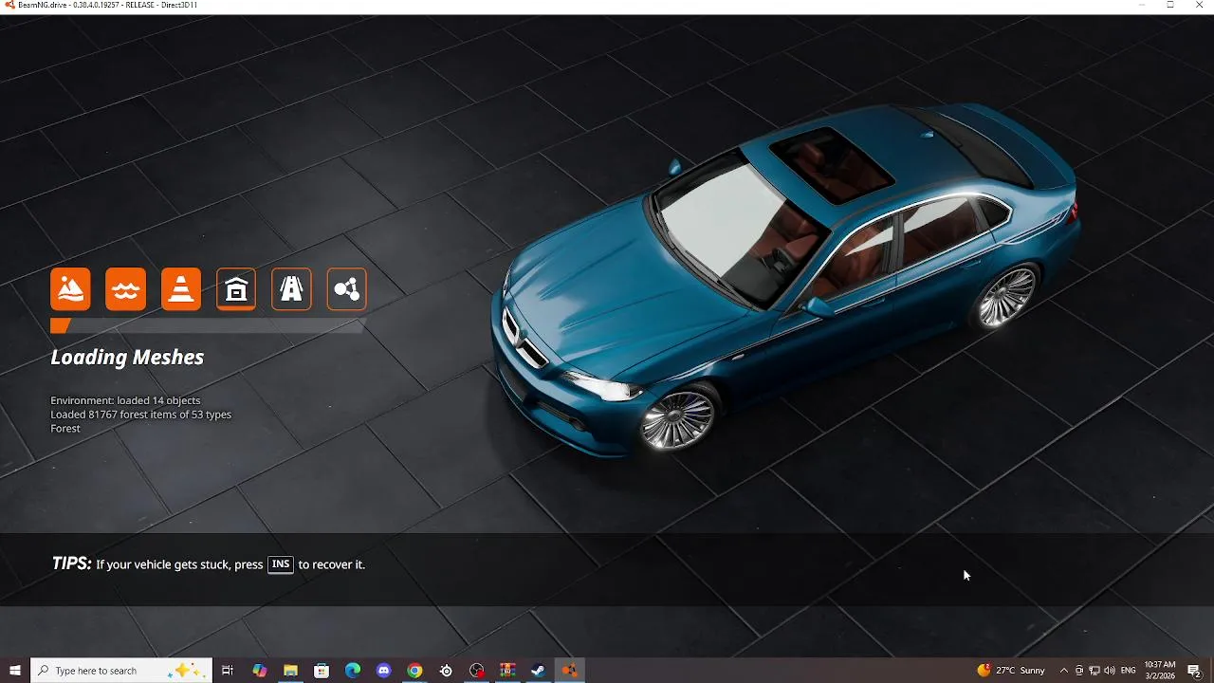Screen dimensions: 1214x683
Task: Click the BeamNG.drive title bar icon
Action: pos(9,6)
